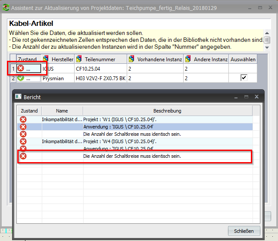Viewport: 278px width, 241px height.
Task: Click the Vorhandene Instanz column header icon
Action: tap(131, 59)
